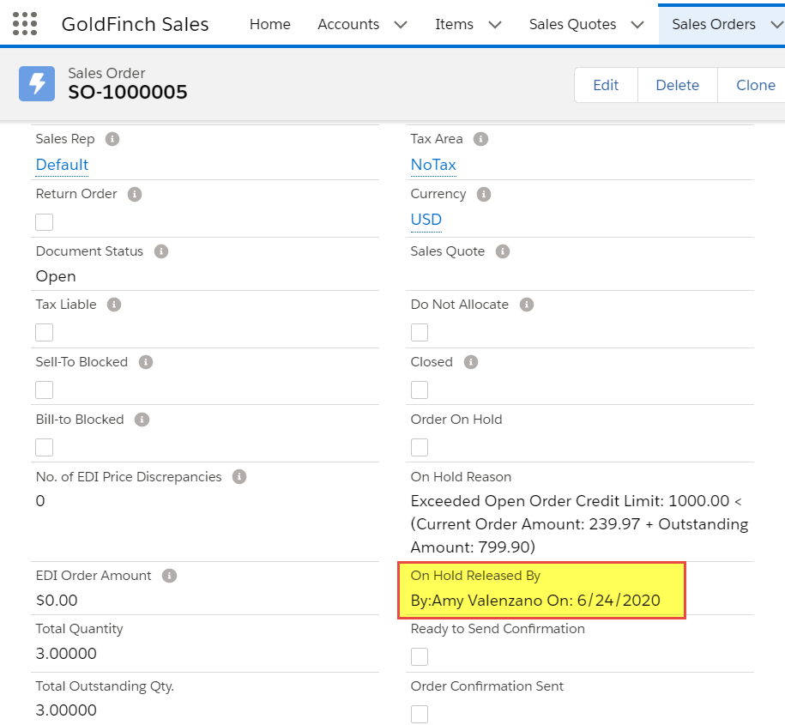Viewport: 785px width, 725px height.
Task: Show info tooltip for Bill-to Blocked
Action: 142,420
